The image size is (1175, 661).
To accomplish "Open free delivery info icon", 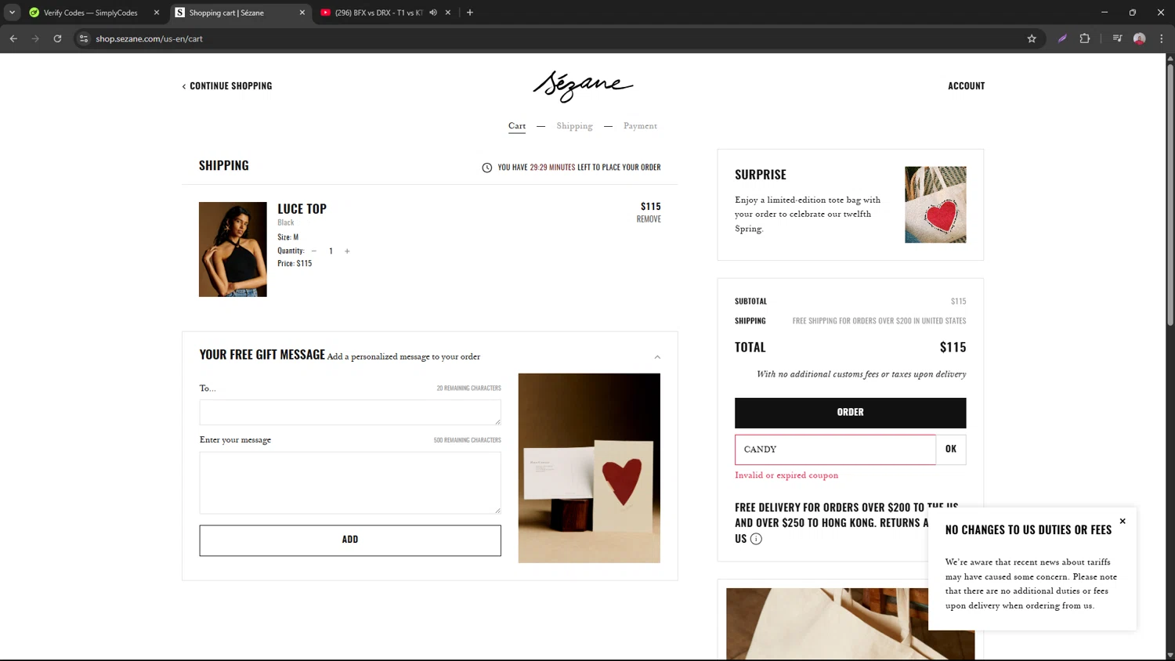I will (x=756, y=539).
